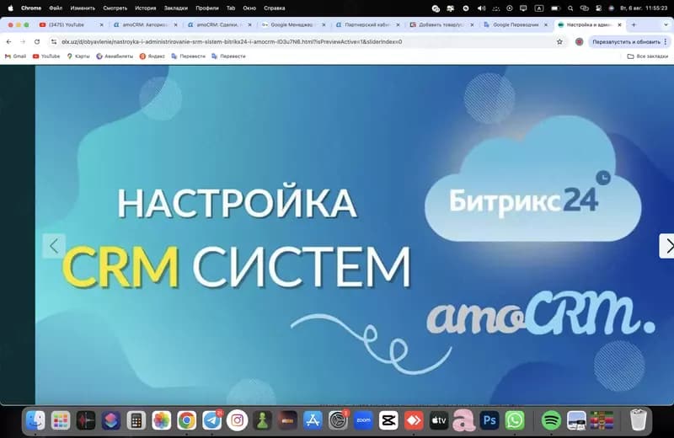Open Control Center in the menu bar
Screen dimensions: 674x438
pos(598,8)
